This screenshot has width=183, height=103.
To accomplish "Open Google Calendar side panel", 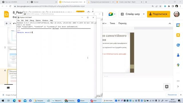I will [178, 25].
